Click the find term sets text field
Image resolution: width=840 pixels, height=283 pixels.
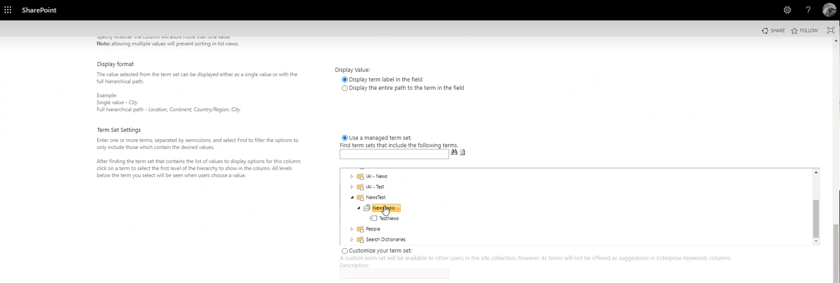click(x=394, y=155)
